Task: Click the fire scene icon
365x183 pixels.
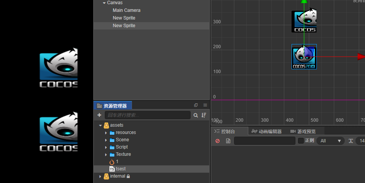Action: pyautogui.click(x=112, y=162)
